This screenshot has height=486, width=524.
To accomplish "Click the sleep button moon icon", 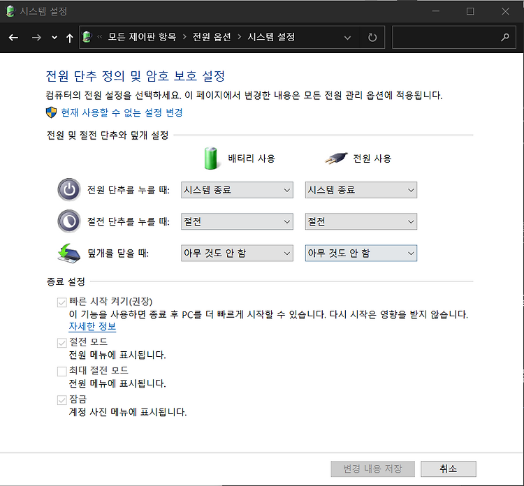I will [x=69, y=221].
